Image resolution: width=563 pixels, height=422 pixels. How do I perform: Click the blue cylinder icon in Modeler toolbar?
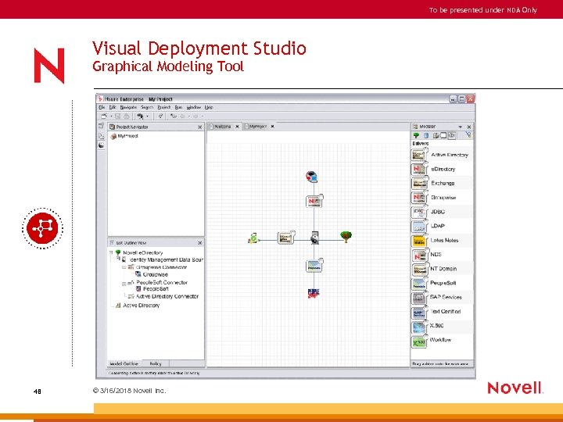[426, 135]
